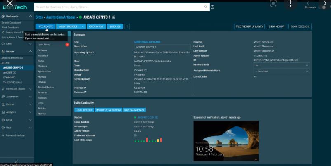Screen dimensions: 331x166
Task: Open the Network Node dropdown
Action: click(x=282, y=65)
